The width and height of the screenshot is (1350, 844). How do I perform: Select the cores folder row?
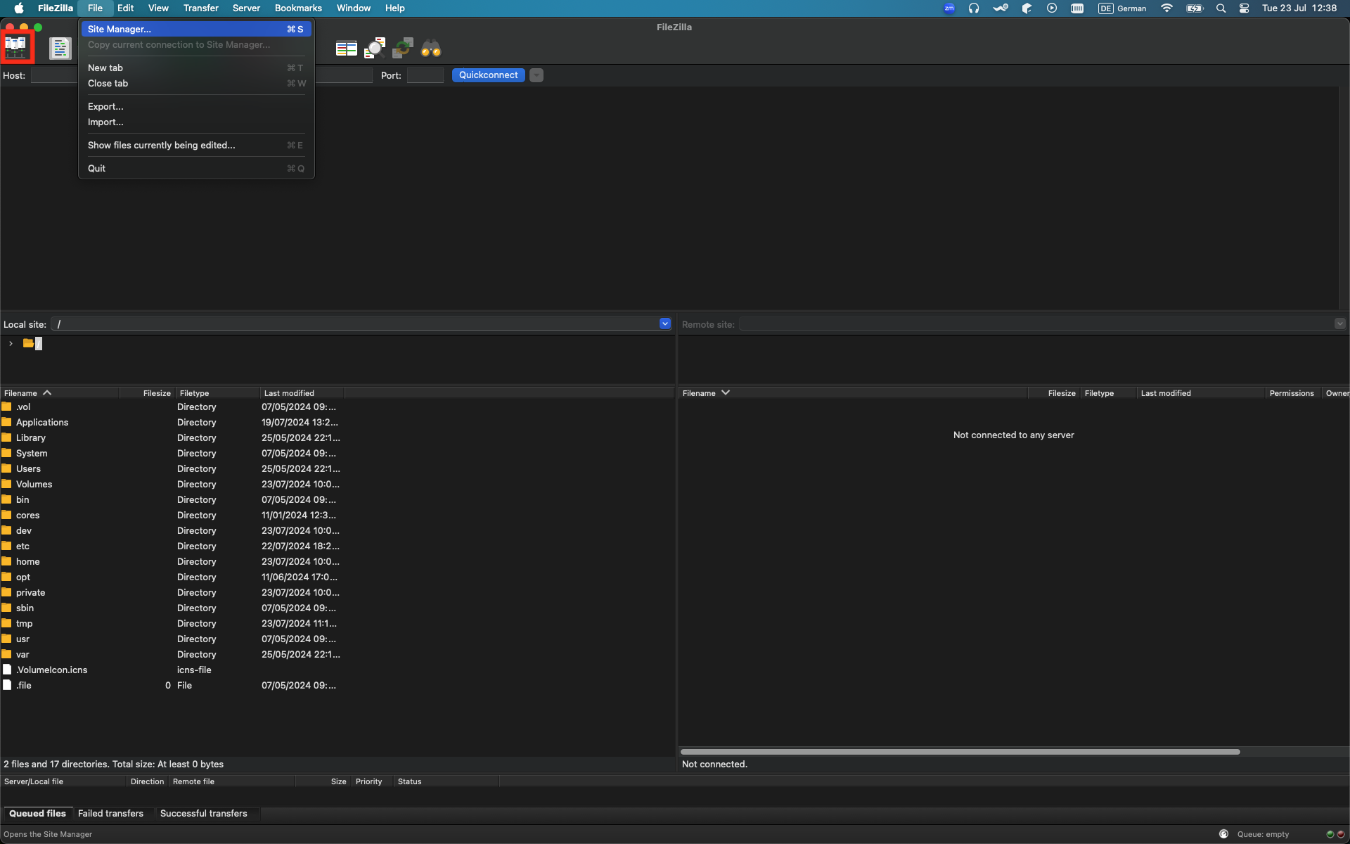click(x=337, y=515)
